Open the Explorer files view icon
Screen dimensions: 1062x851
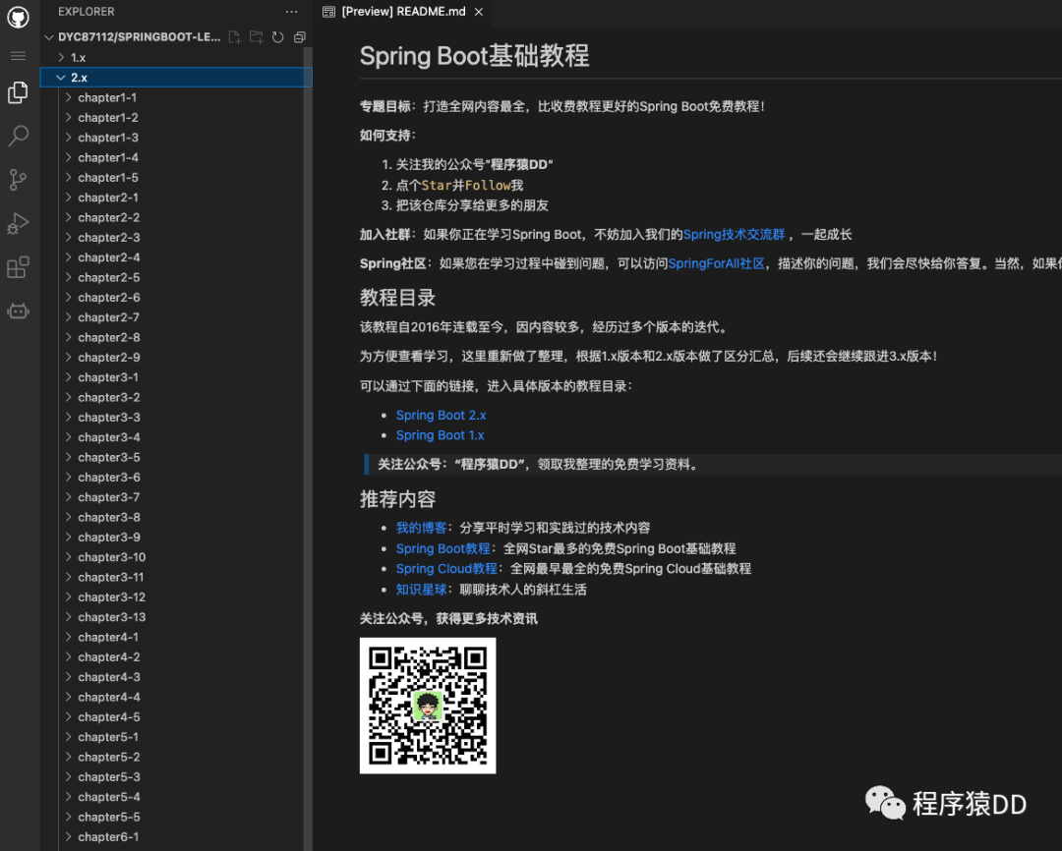coord(19,92)
